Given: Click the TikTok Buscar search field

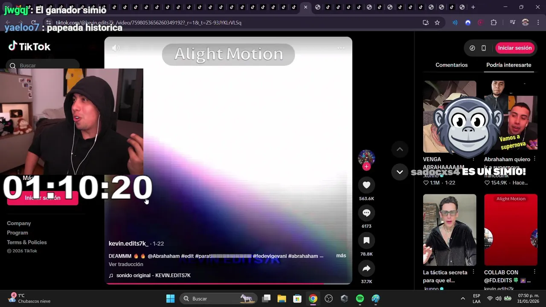Looking at the screenshot, I should 43,66.
